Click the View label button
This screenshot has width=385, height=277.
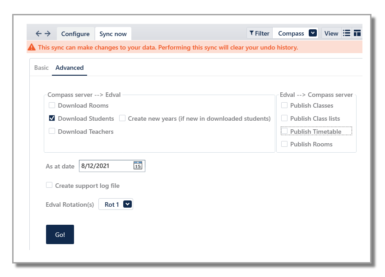click(331, 33)
